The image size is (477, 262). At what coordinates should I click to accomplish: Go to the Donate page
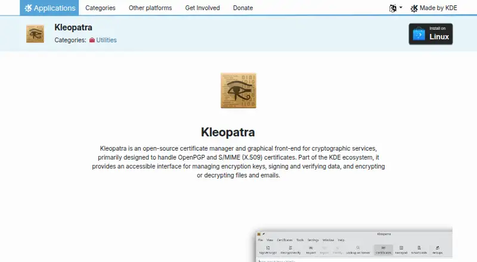coord(243,8)
